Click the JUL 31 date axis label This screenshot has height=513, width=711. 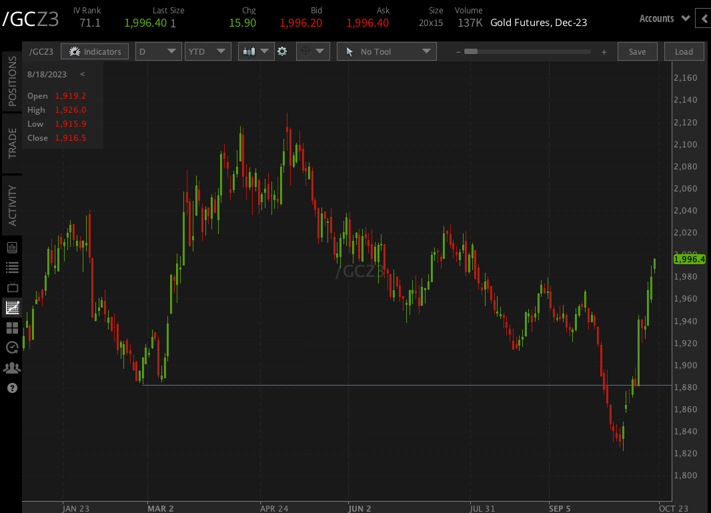[482, 508]
